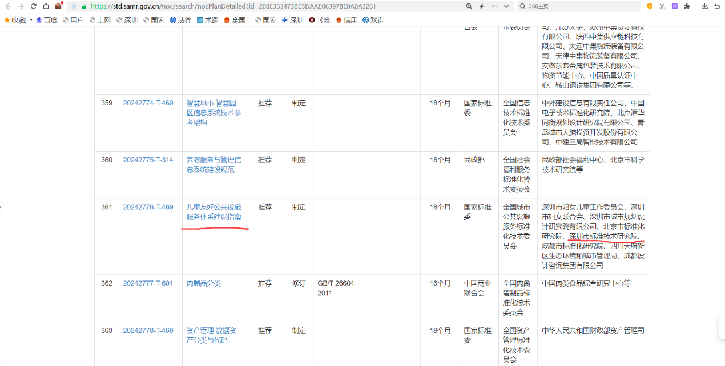
Task: Open the 术语 bookmark
Action: pos(208,20)
